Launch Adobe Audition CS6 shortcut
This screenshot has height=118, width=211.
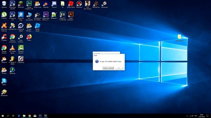(29, 5)
